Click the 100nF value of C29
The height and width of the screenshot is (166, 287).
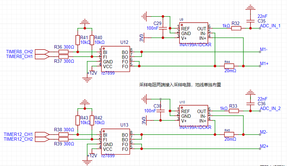[x=152, y=28]
